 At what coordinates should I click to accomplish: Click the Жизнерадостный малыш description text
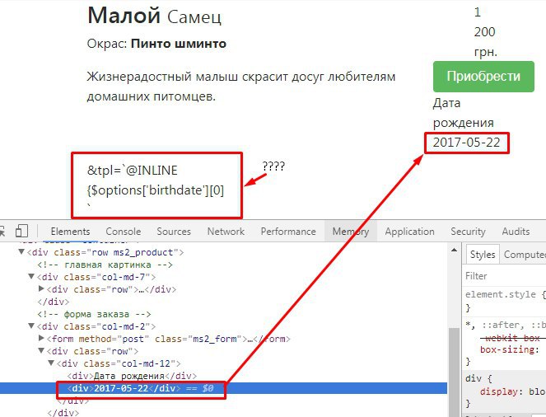241,86
